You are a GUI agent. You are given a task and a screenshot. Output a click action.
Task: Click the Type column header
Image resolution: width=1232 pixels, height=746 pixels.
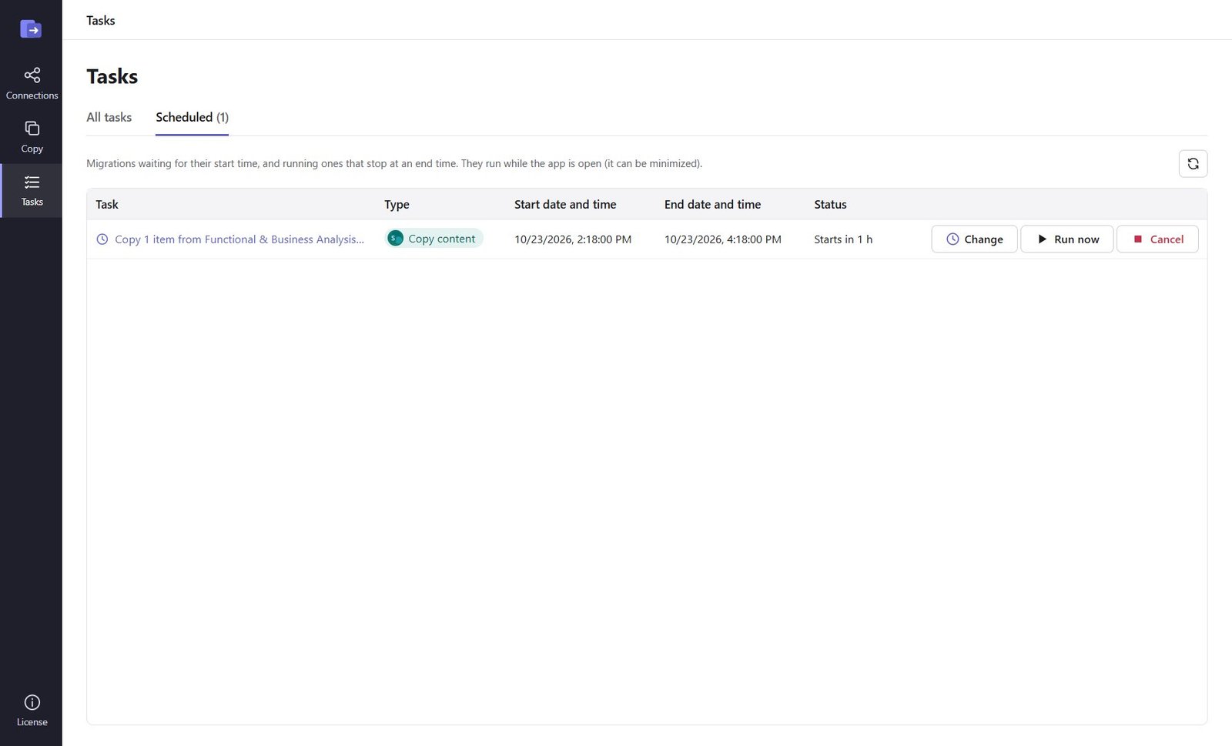pyautogui.click(x=397, y=204)
